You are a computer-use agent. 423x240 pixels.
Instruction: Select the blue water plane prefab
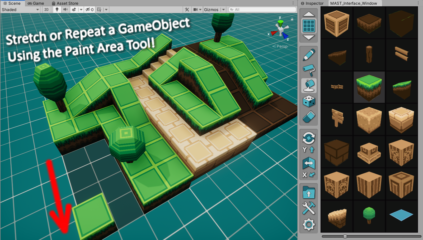401,216
